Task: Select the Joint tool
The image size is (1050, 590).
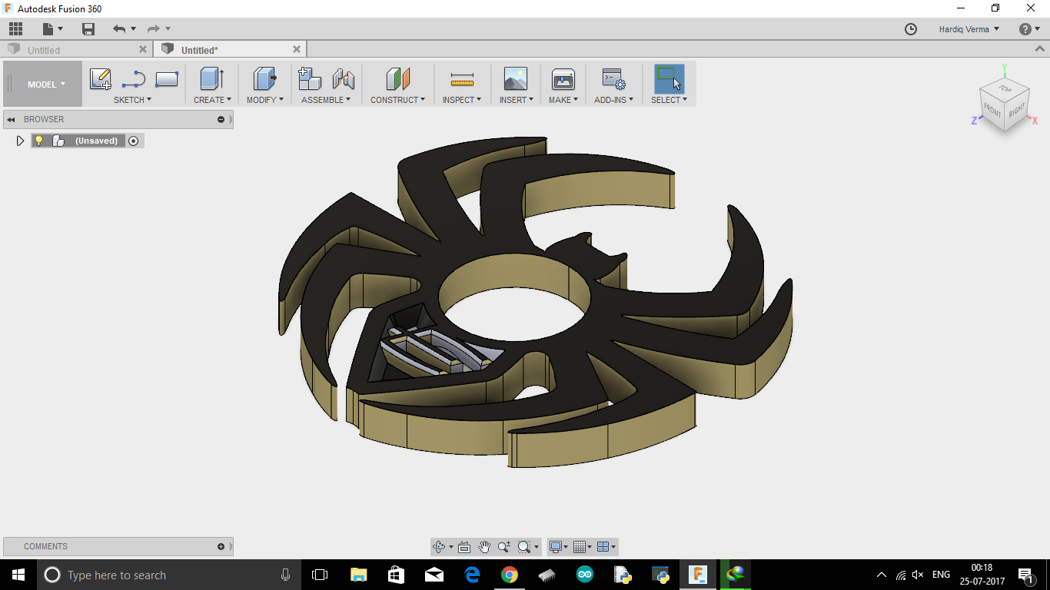Action: click(344, 79)
